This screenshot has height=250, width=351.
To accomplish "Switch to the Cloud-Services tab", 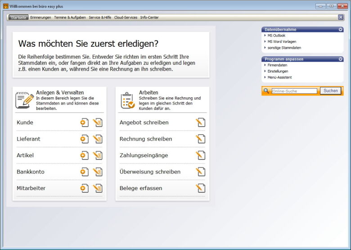I will point(126,18).
